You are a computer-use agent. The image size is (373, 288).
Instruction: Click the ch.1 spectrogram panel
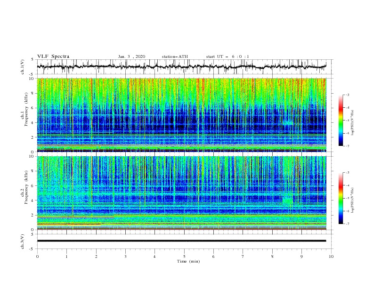click(x=181, y=115)
